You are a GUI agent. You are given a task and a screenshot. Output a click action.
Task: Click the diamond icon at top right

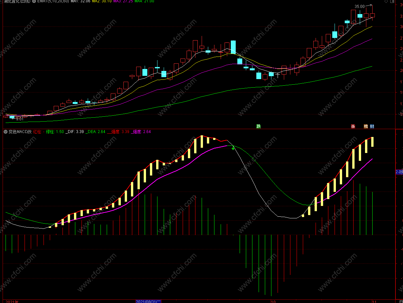[386, 1]
